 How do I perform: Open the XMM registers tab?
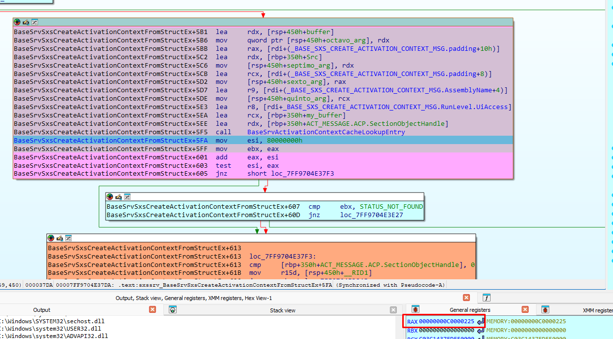coord(597,310)
